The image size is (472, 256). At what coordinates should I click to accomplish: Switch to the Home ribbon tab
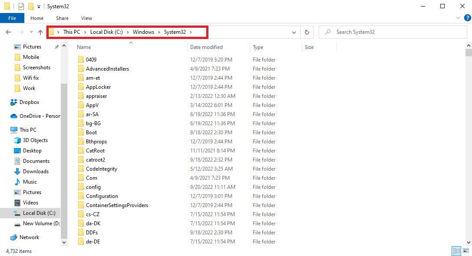point(37,18)
